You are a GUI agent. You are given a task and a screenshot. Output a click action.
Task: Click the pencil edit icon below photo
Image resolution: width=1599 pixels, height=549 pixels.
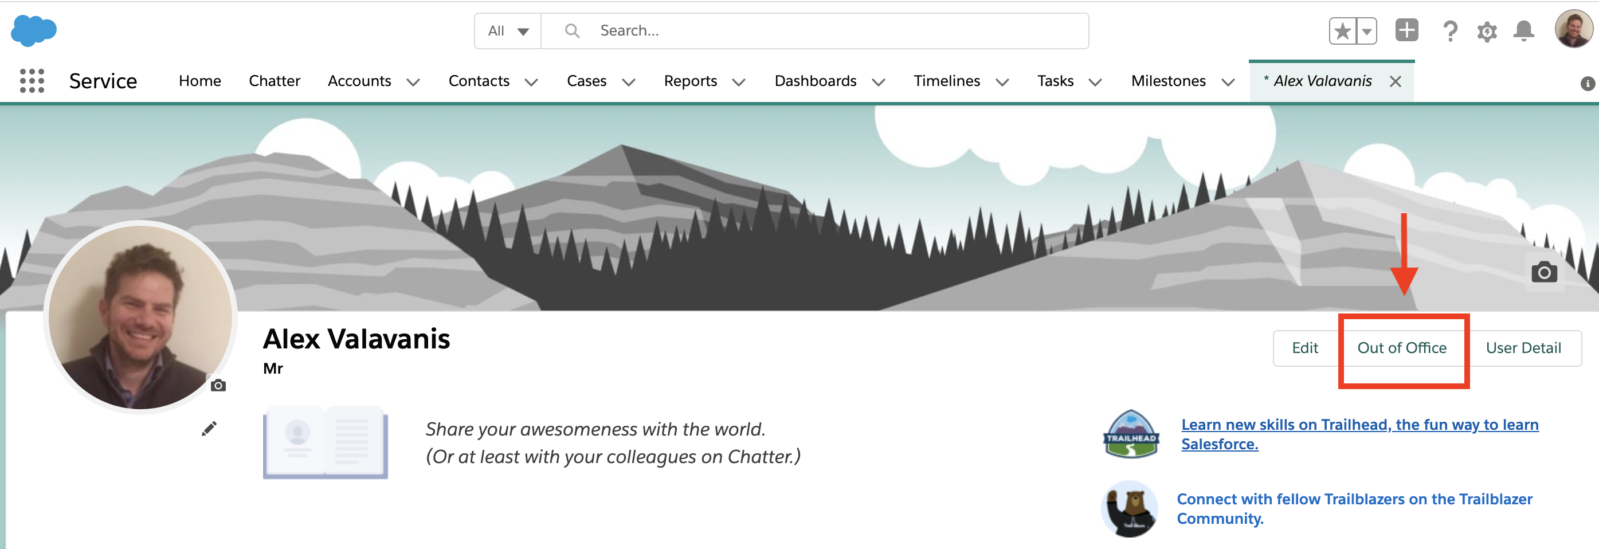(x=209, y=429)
